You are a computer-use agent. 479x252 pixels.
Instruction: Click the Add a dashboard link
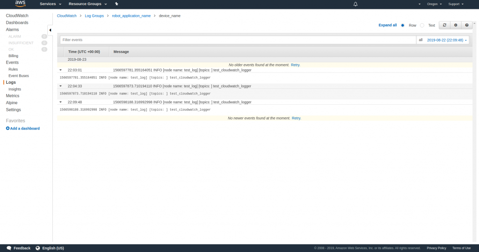click(x=25, y=128)
